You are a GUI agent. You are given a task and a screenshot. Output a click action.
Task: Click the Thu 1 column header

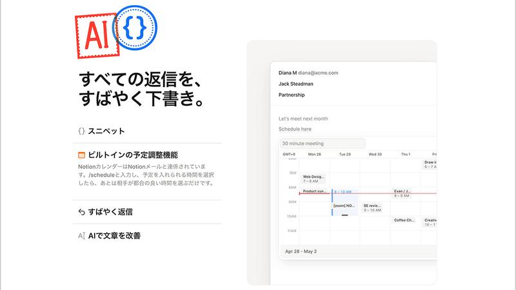coord(406,154)
